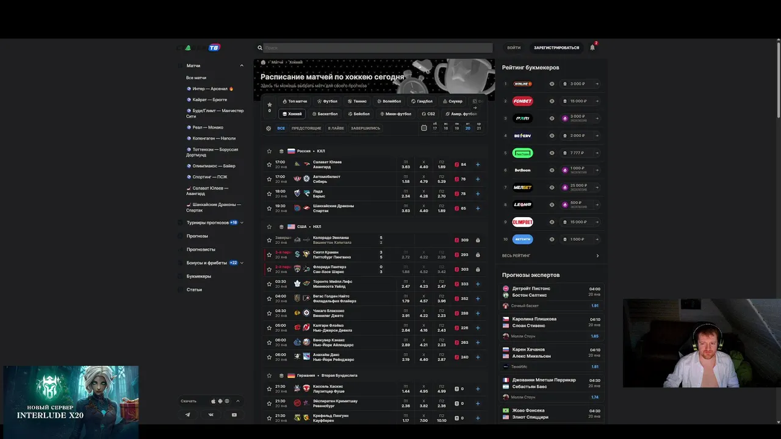Expand the Скачать apps panel chevron
The image size is (781, 439).
point(237,401)
